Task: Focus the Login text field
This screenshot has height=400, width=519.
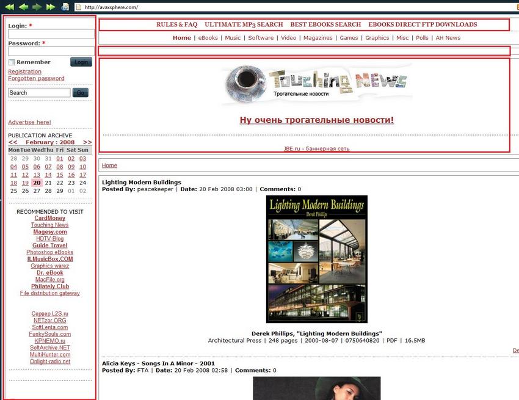Action: point(51,34)
